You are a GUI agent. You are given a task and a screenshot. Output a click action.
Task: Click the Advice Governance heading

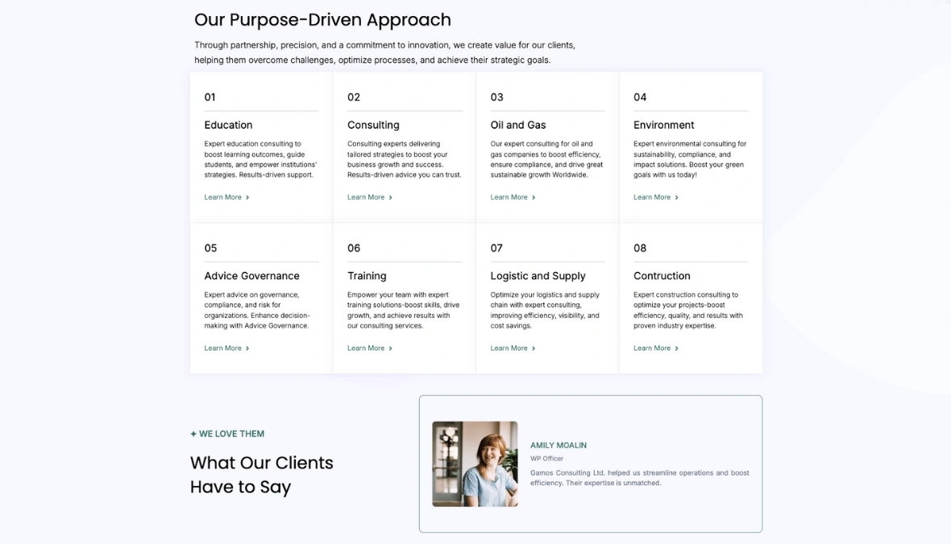pos(251,276)
